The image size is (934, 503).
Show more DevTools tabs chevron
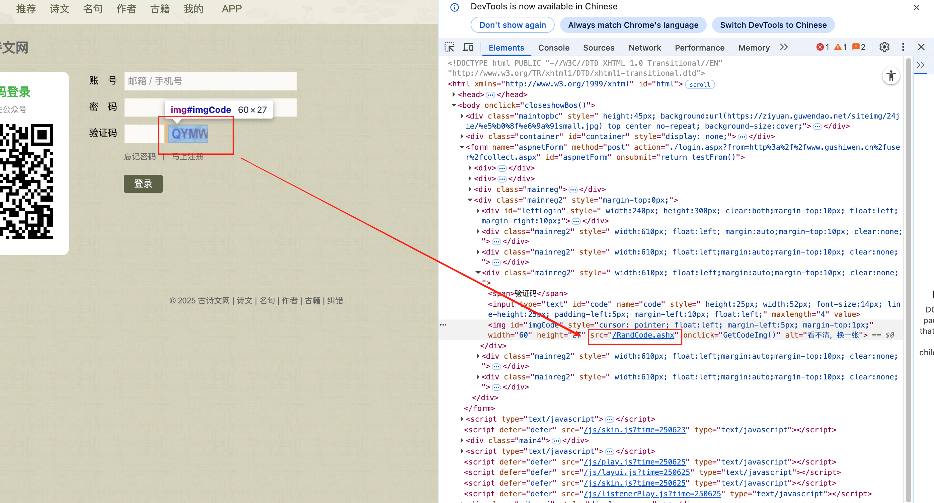pos(784,47)
